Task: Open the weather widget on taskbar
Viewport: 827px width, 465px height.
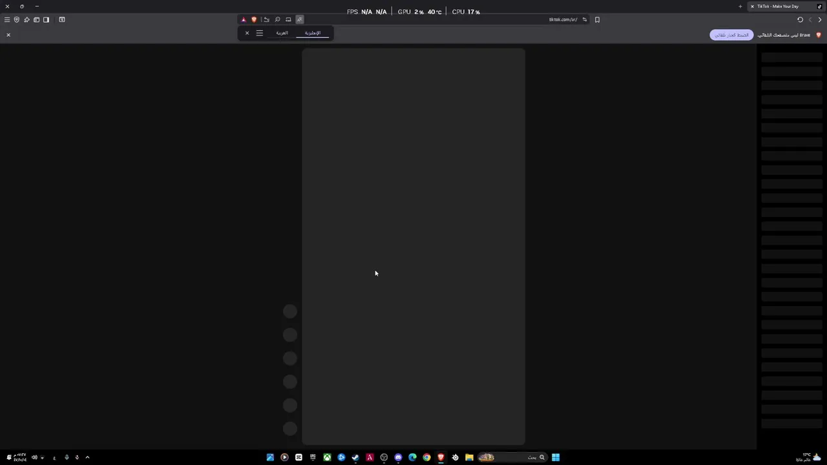Action: 808,457
